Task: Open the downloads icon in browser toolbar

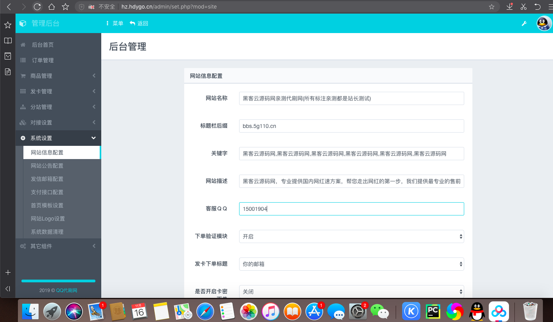Action: click(x=509, y=7)
